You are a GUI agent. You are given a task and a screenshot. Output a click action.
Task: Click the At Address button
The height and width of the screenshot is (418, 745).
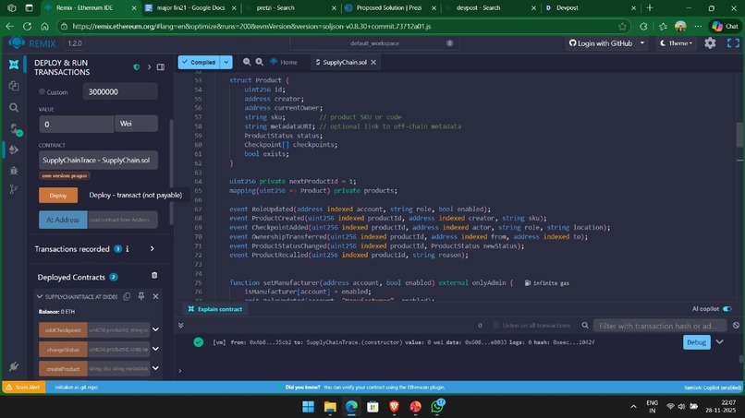click(63, 220)
